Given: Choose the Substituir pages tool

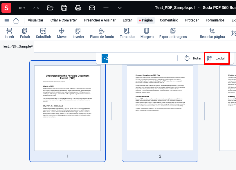Looking at the screenshot, I should [x=44, y=33].
